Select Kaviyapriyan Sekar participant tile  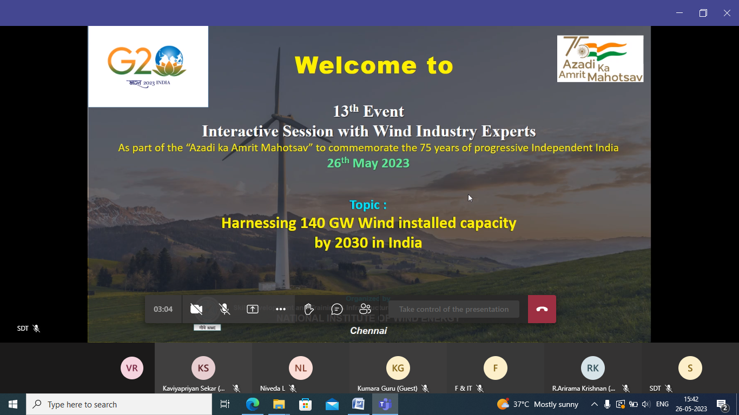tap(203, 369)
